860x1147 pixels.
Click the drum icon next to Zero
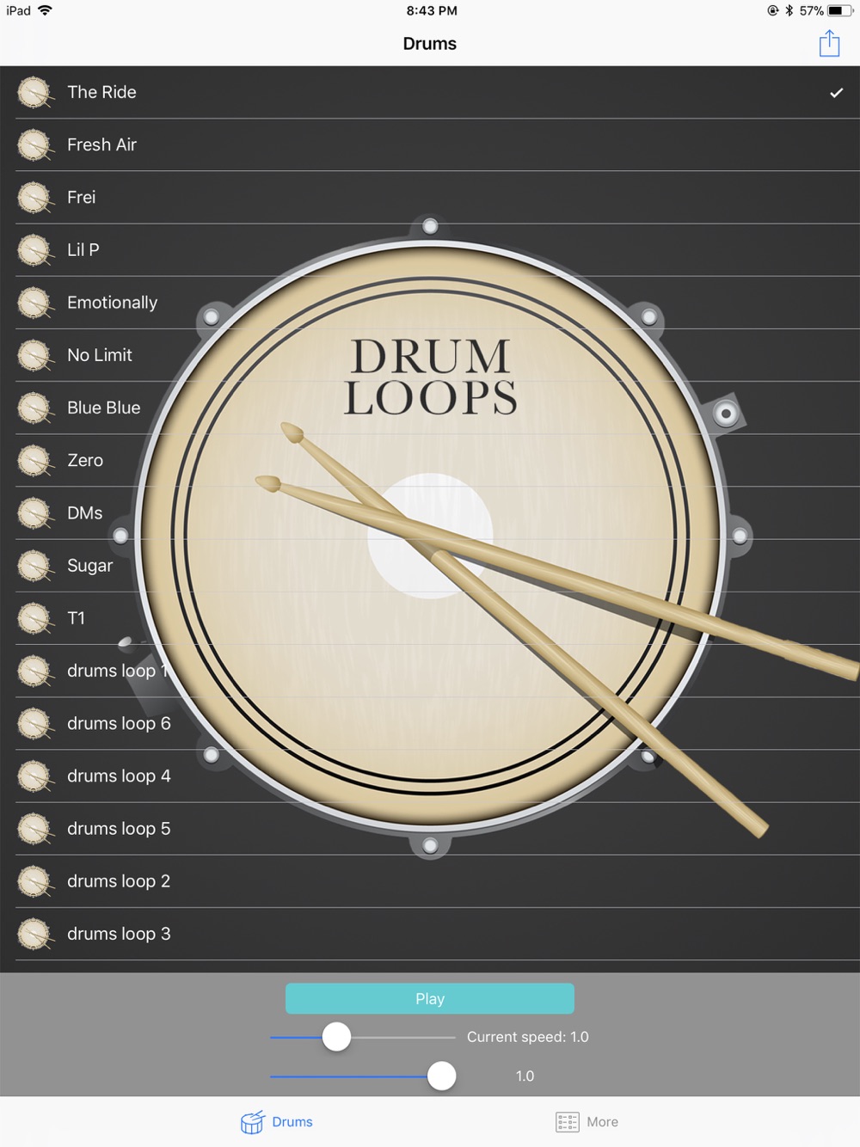35,461
